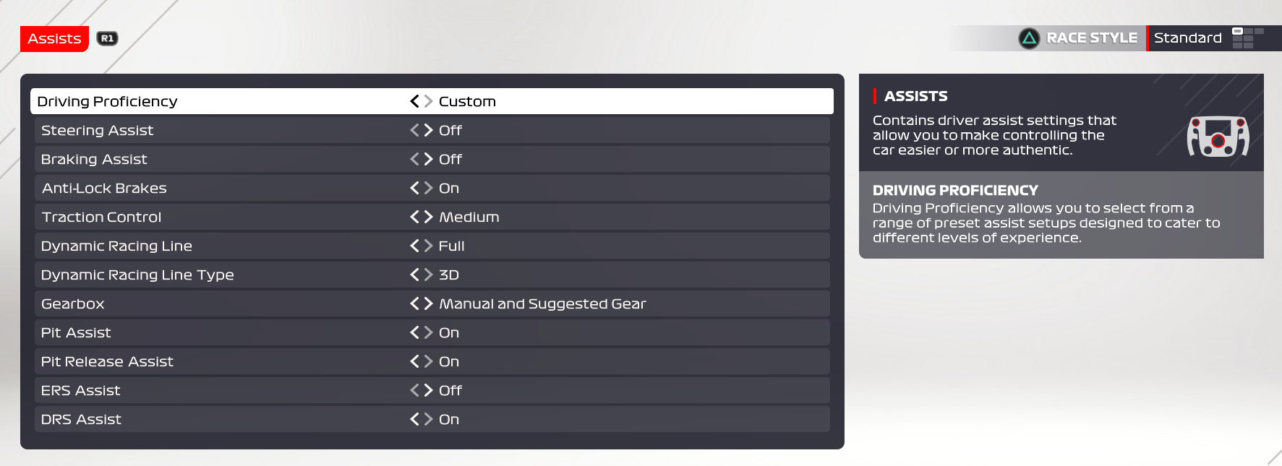Click the triangle button icon beside Race Style
This screenshot has height=466, width=1282.
[1029, 38]
